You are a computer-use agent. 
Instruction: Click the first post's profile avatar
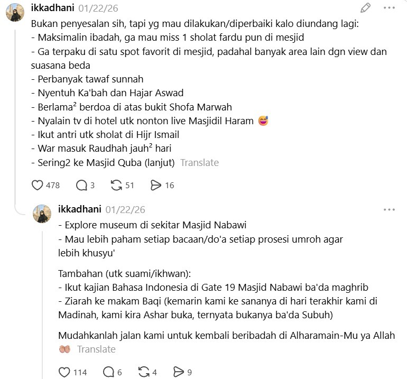[15, 12]
